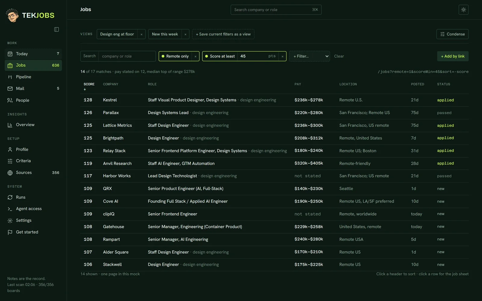This screenshot has height=301, width=482.
Task: Click the + Add by link button
Action: pos(453,56)
